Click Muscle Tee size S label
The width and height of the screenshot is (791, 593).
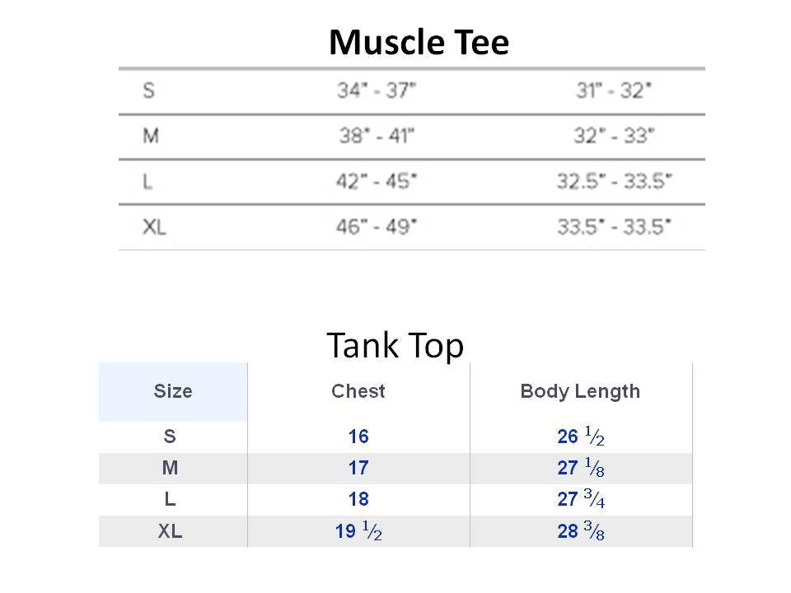point(148,91)
